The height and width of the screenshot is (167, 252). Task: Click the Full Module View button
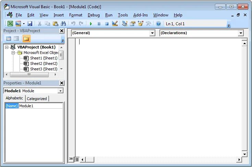pyautogui.click(x=77, y=159)
